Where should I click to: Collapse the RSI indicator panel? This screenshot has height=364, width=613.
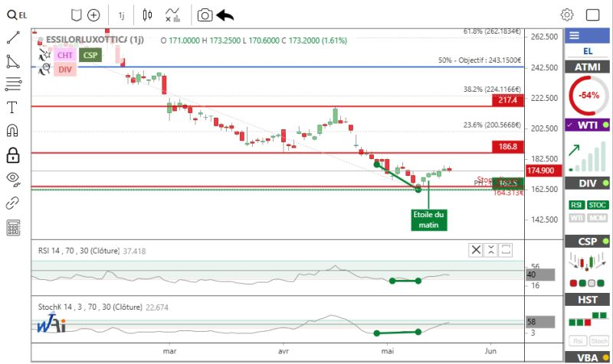click(490, 250)
